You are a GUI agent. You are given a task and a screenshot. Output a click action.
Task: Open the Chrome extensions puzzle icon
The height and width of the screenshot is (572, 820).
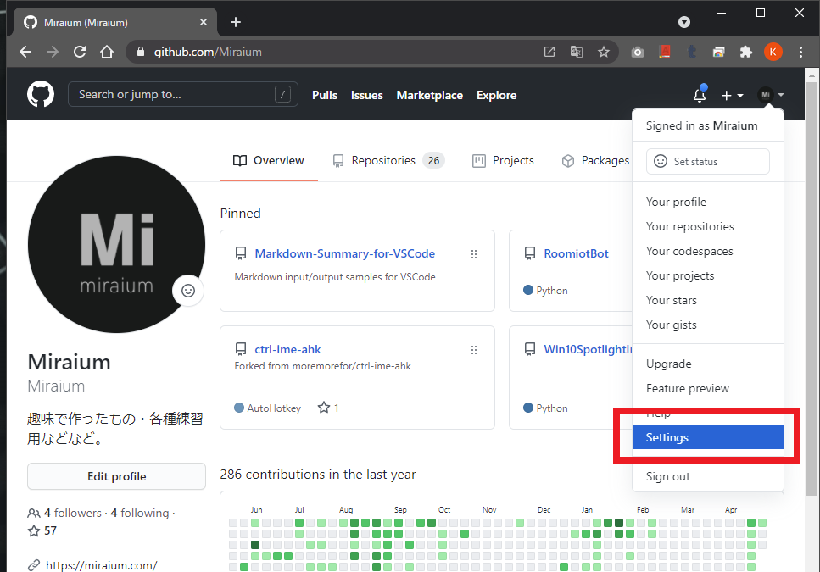coord(745,52)
